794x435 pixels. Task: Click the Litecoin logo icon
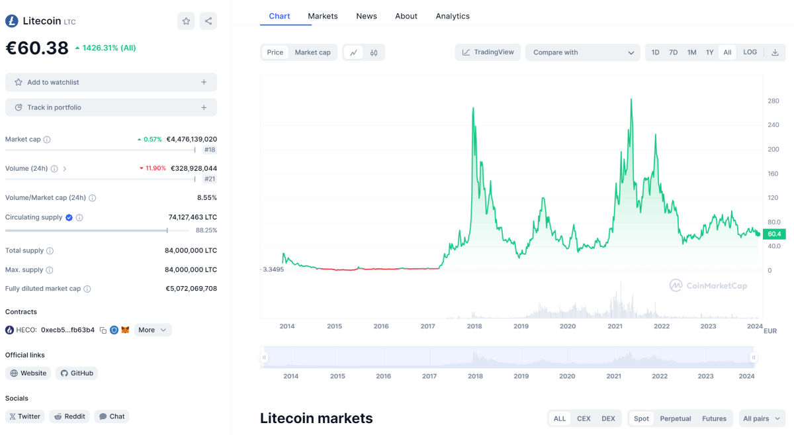pyautogui.click(x=12, y=21)
